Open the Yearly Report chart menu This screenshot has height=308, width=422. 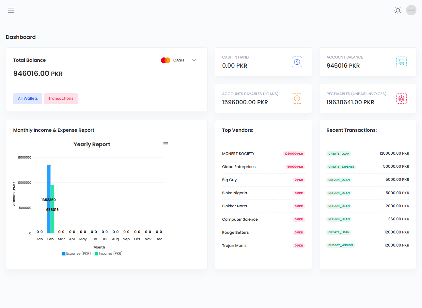click(x=166, y=144)
